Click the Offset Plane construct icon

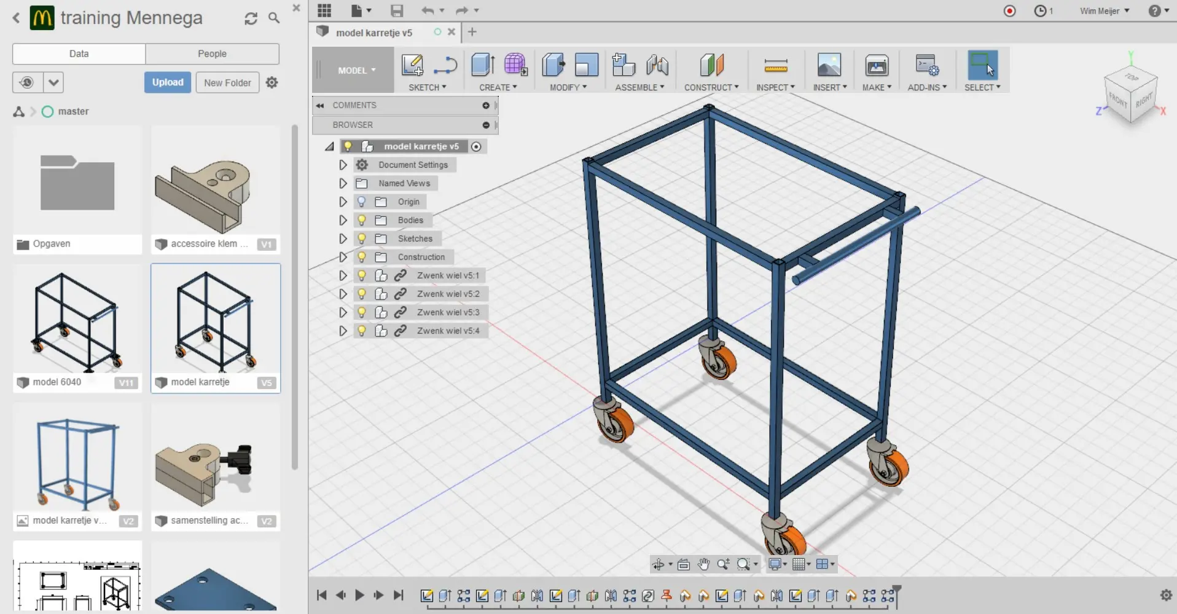711,65
